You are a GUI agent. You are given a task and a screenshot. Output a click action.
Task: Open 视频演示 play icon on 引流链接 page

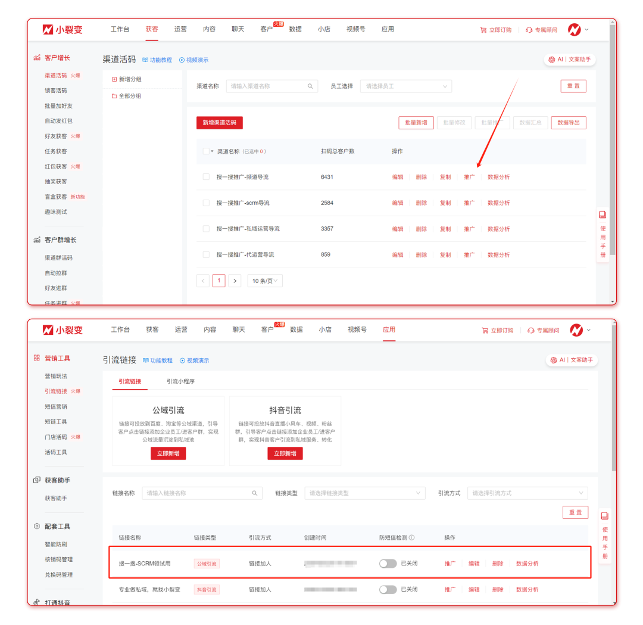[183, 360]
